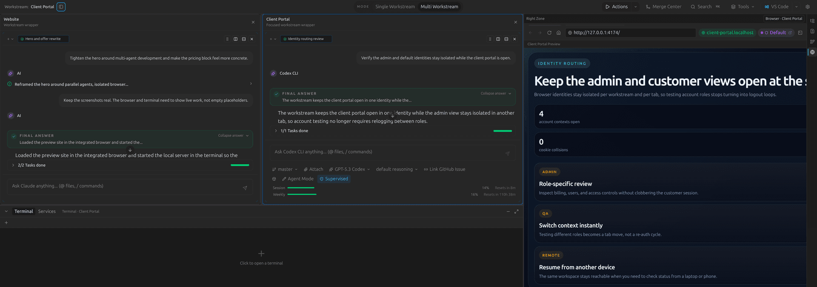Click the Actions button
The width and height of the screenshot is (817, 287).
tap(617, 7)
